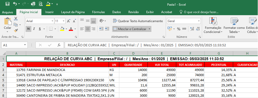258x98 pixels.
Task: Open the Arial font name dropdown
Action: click(52, 21)
